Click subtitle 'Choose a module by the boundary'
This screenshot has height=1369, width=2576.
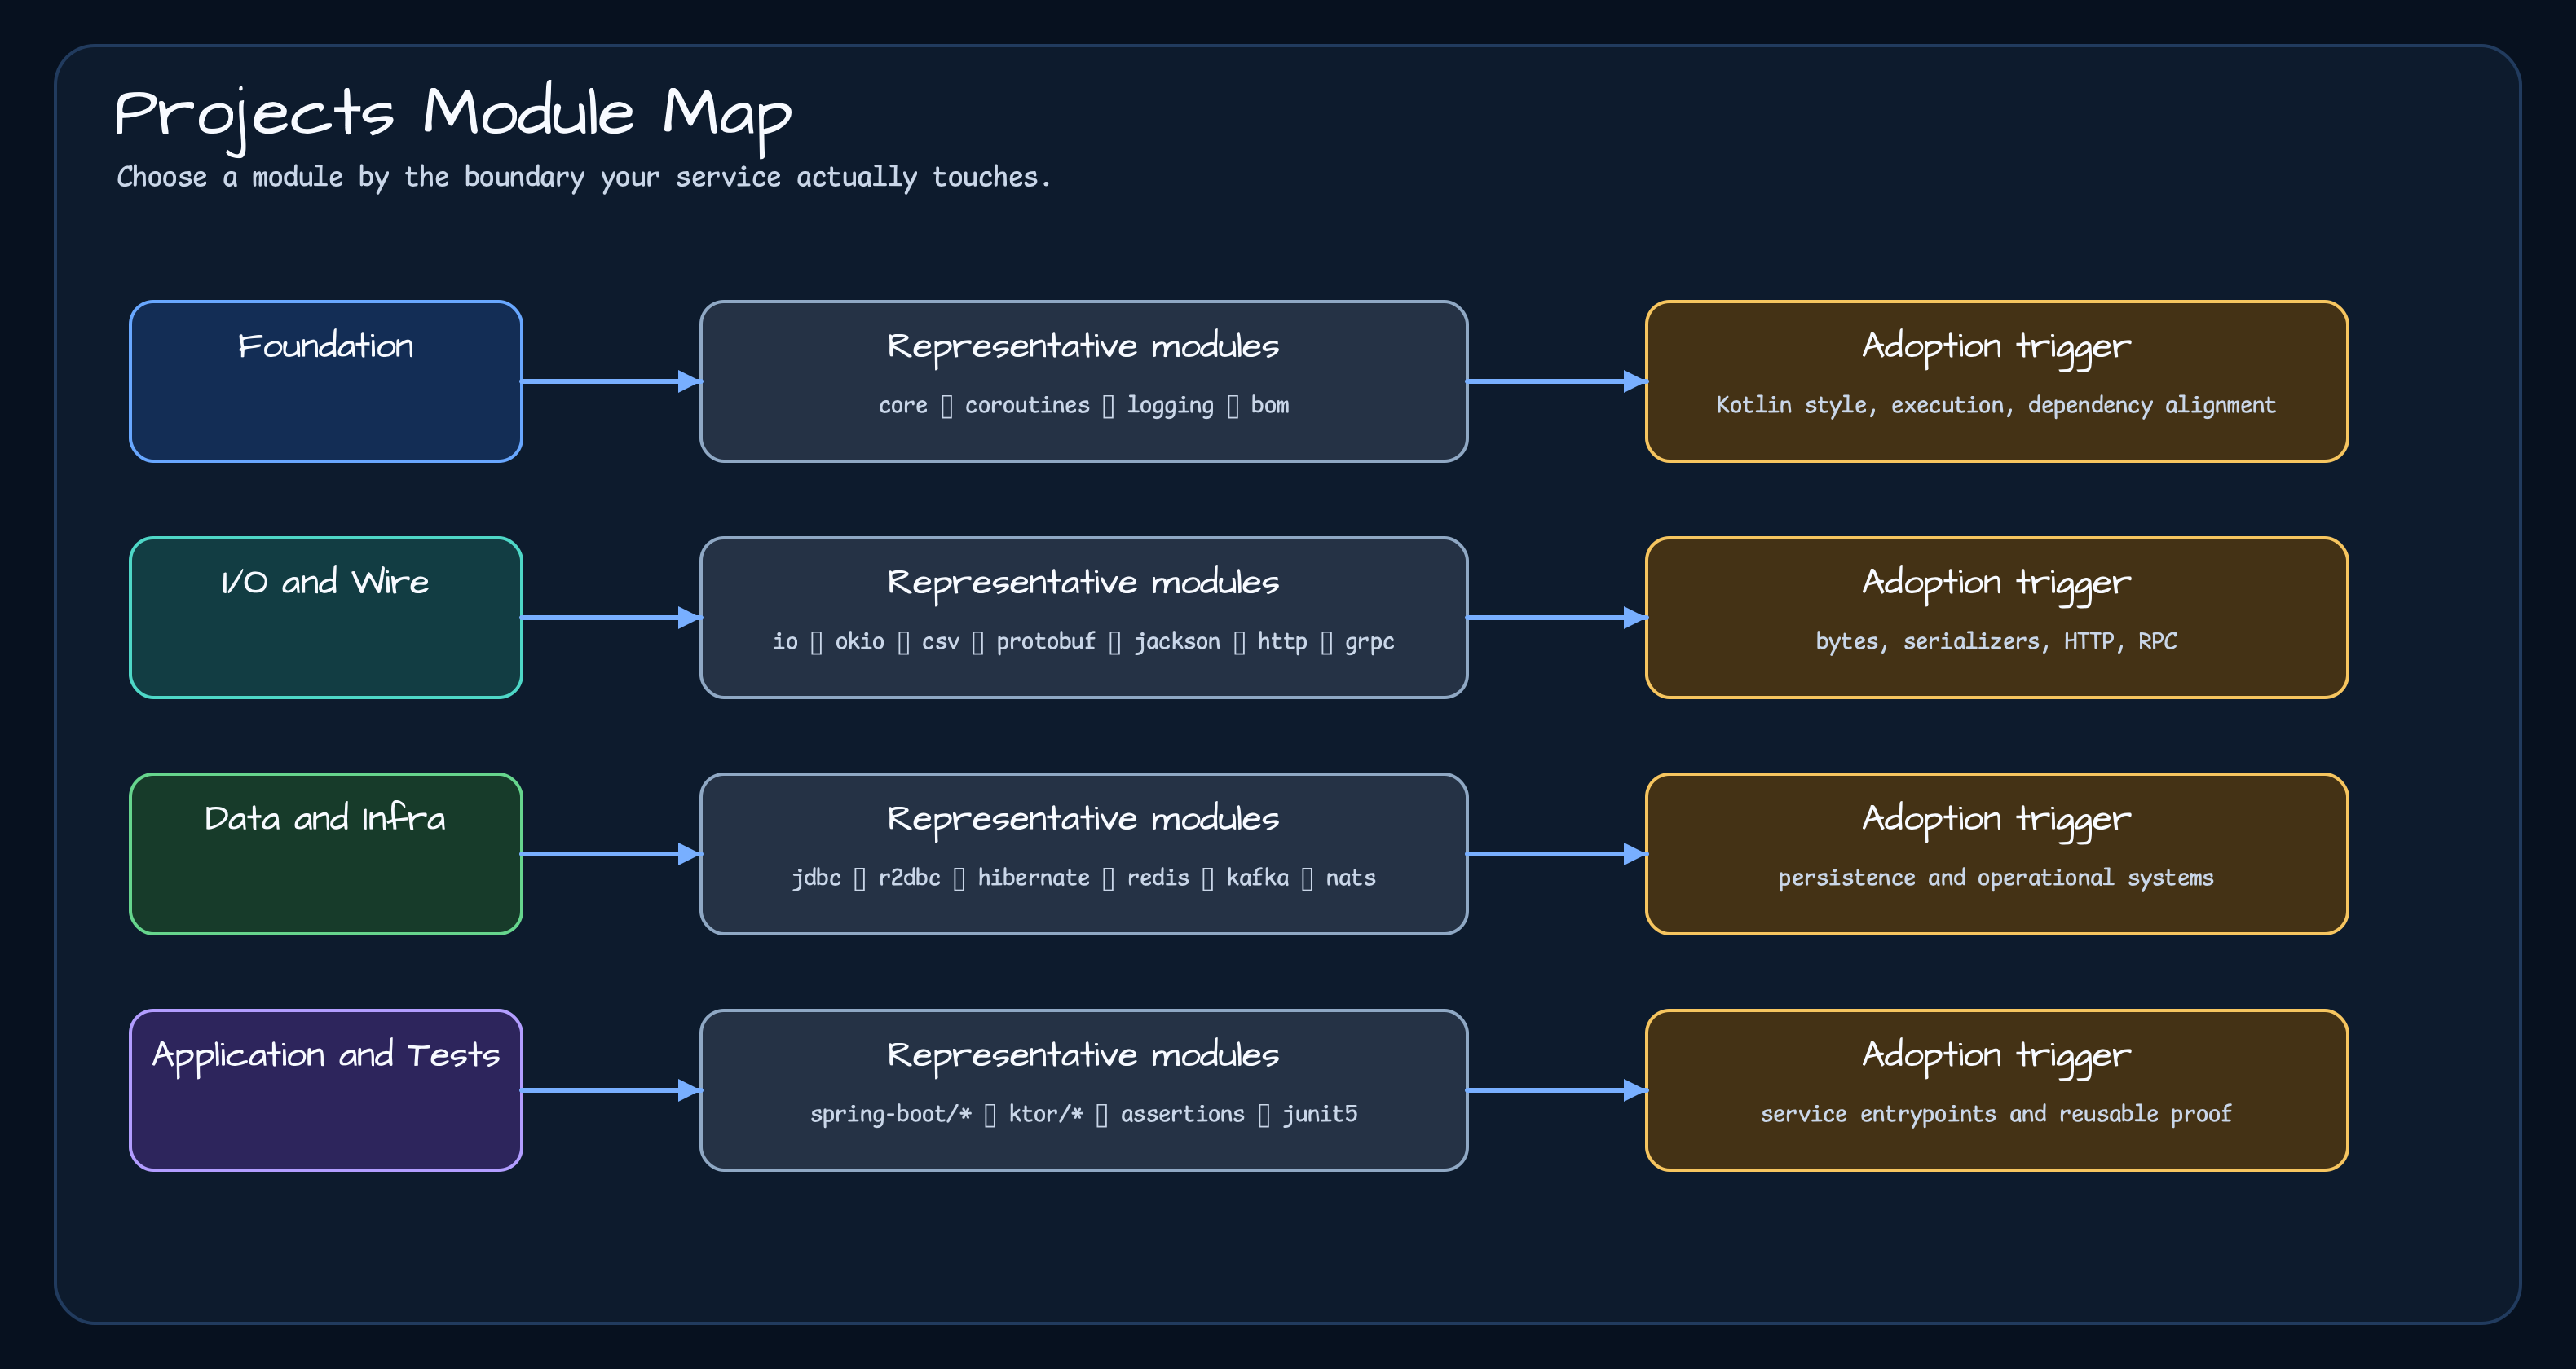click(x=584, y=177)
